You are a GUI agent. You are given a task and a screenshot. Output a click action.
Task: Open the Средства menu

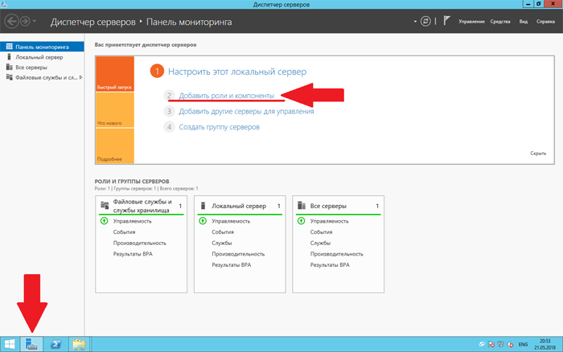pyautogui.click(x=500, y=21)
